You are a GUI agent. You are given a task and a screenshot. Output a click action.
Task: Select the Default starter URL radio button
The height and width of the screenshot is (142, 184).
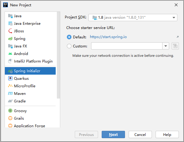(x=69, y=37)
